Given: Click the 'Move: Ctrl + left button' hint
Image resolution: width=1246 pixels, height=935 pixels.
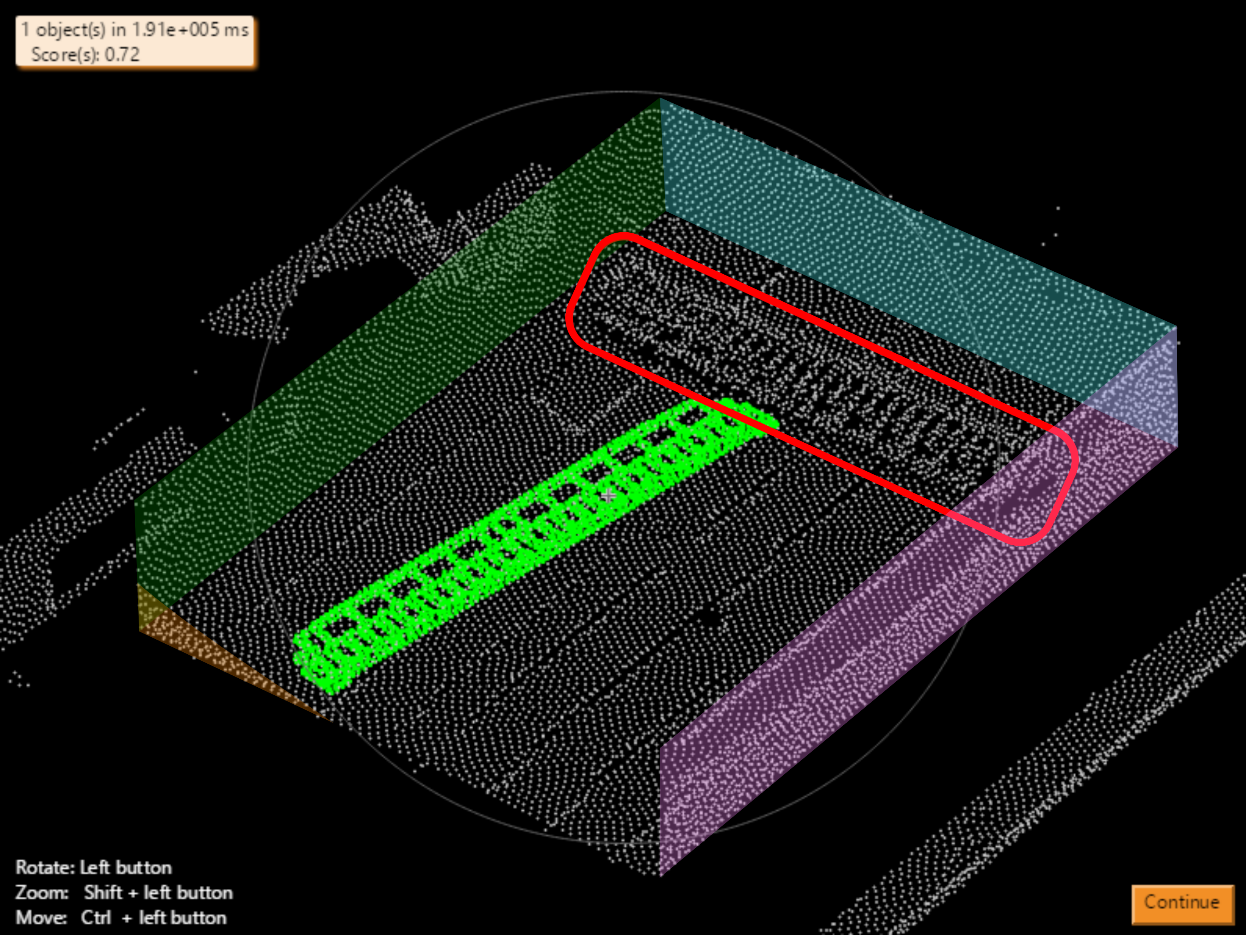Looking at the screenshot, I should (121, 918).
